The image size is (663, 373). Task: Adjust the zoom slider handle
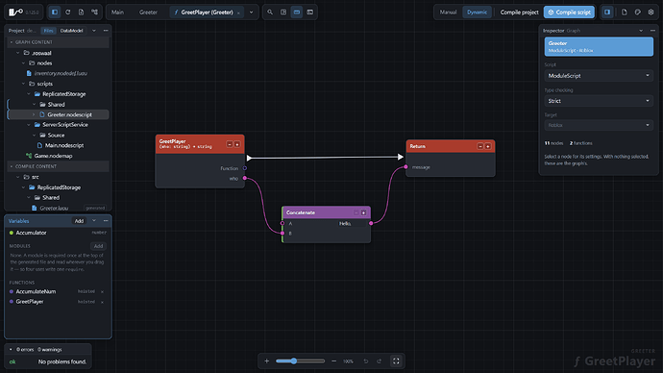[293, 361]
